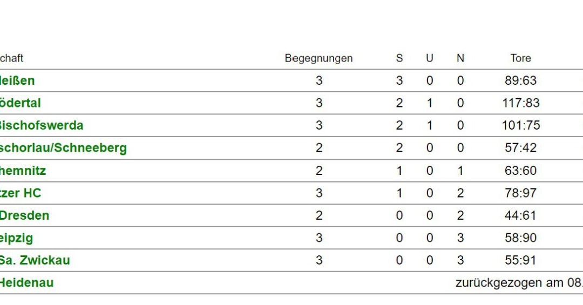Click the N losses column header
The height and width of the screenshot is (305, 583).
(x=460, y=58)
